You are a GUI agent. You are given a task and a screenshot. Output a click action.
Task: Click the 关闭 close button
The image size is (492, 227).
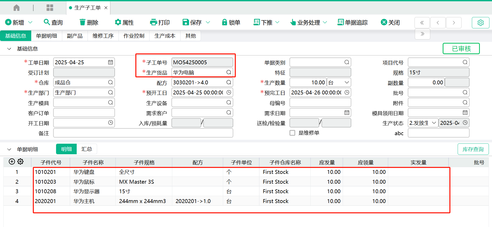390,22
